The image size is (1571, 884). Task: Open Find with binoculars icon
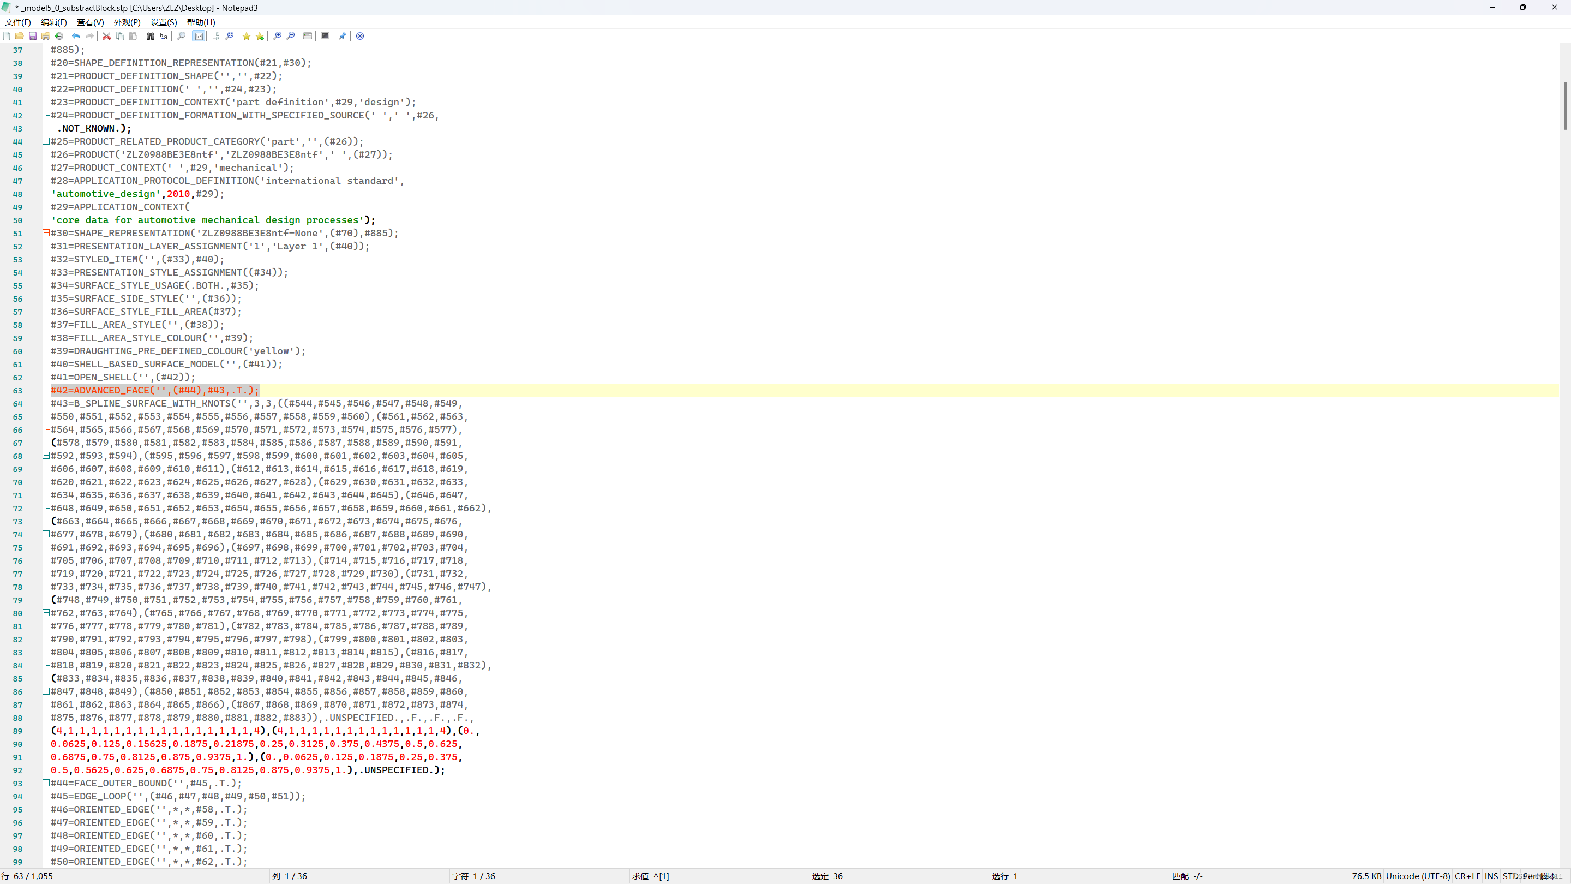click(x=150, y=36)
